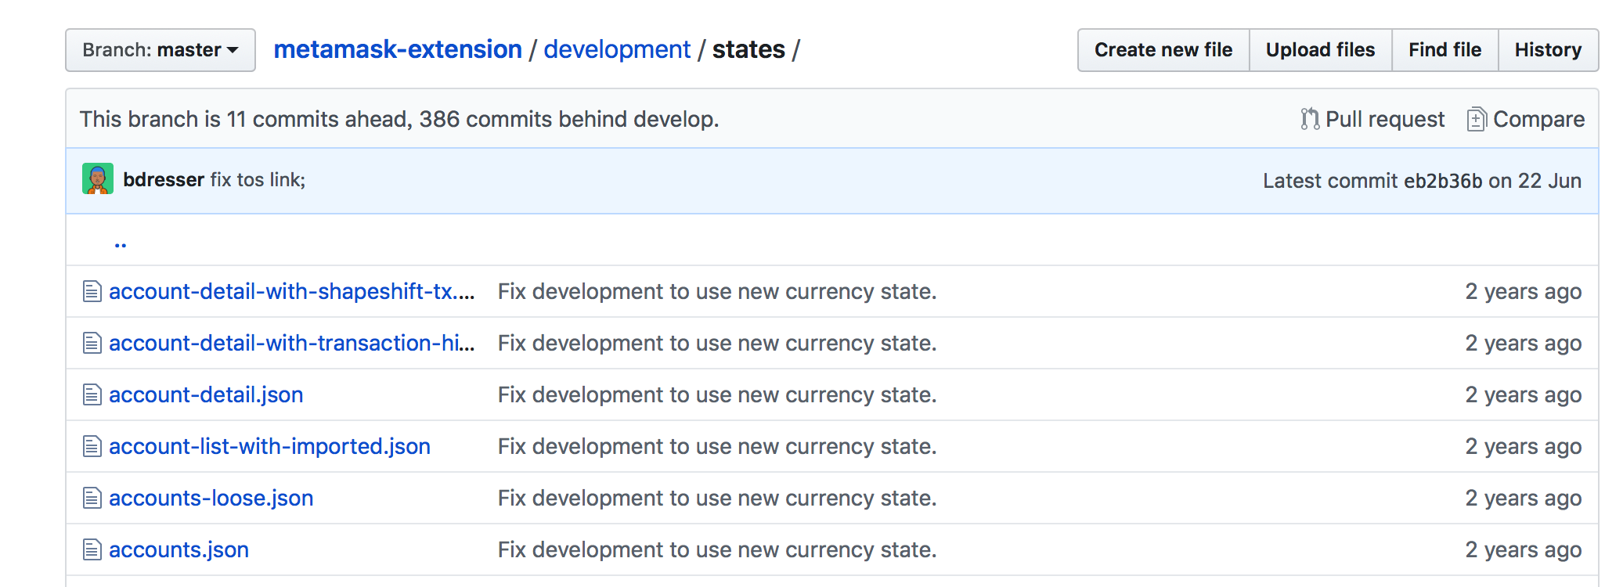This screenshot has height=587, width=1605.
Task: Click file icon beside accounts.json
Action: tap(92, 549)
